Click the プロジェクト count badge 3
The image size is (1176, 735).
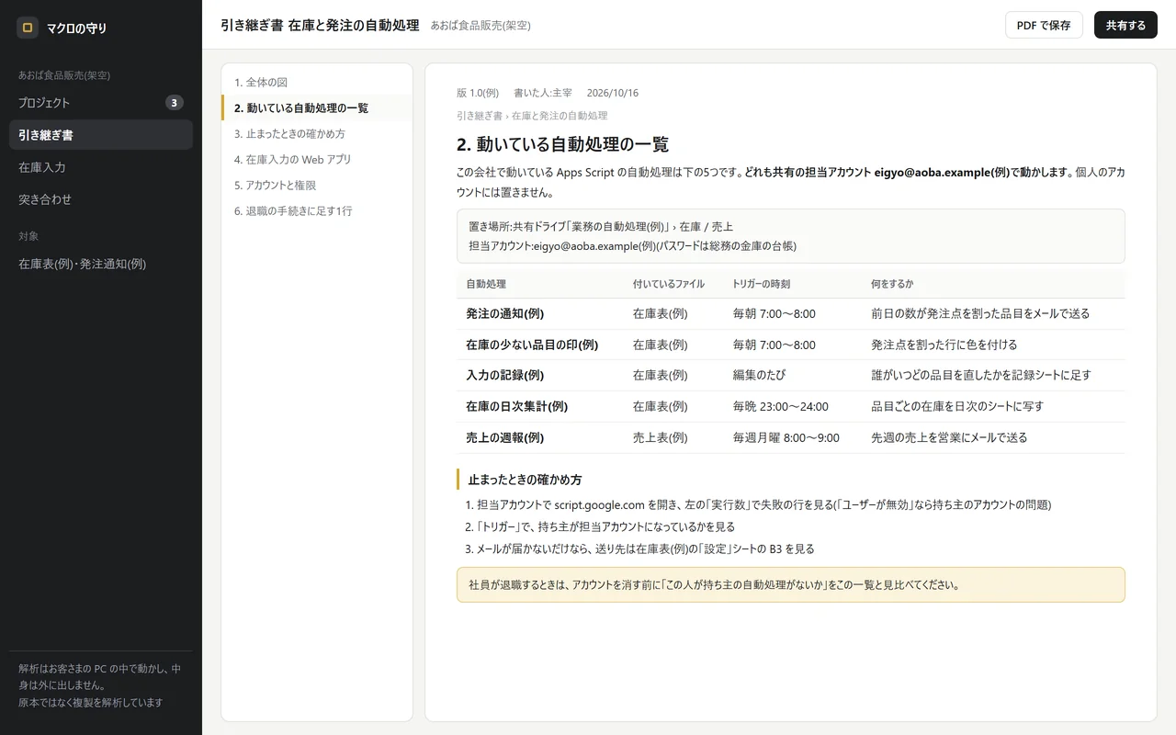tap(175, 103)
